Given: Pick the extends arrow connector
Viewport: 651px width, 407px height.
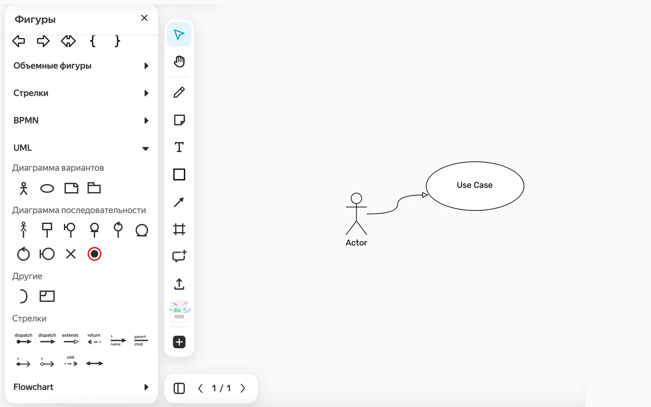Looking at the screenshot, I should pos(71,339).
